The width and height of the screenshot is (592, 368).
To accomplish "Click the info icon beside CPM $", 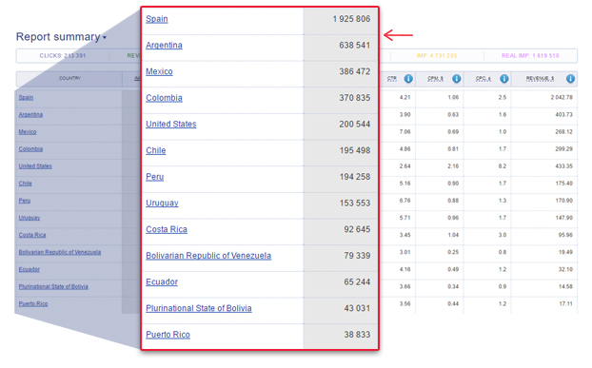I will pyautogui.click(x=456, y=78).
